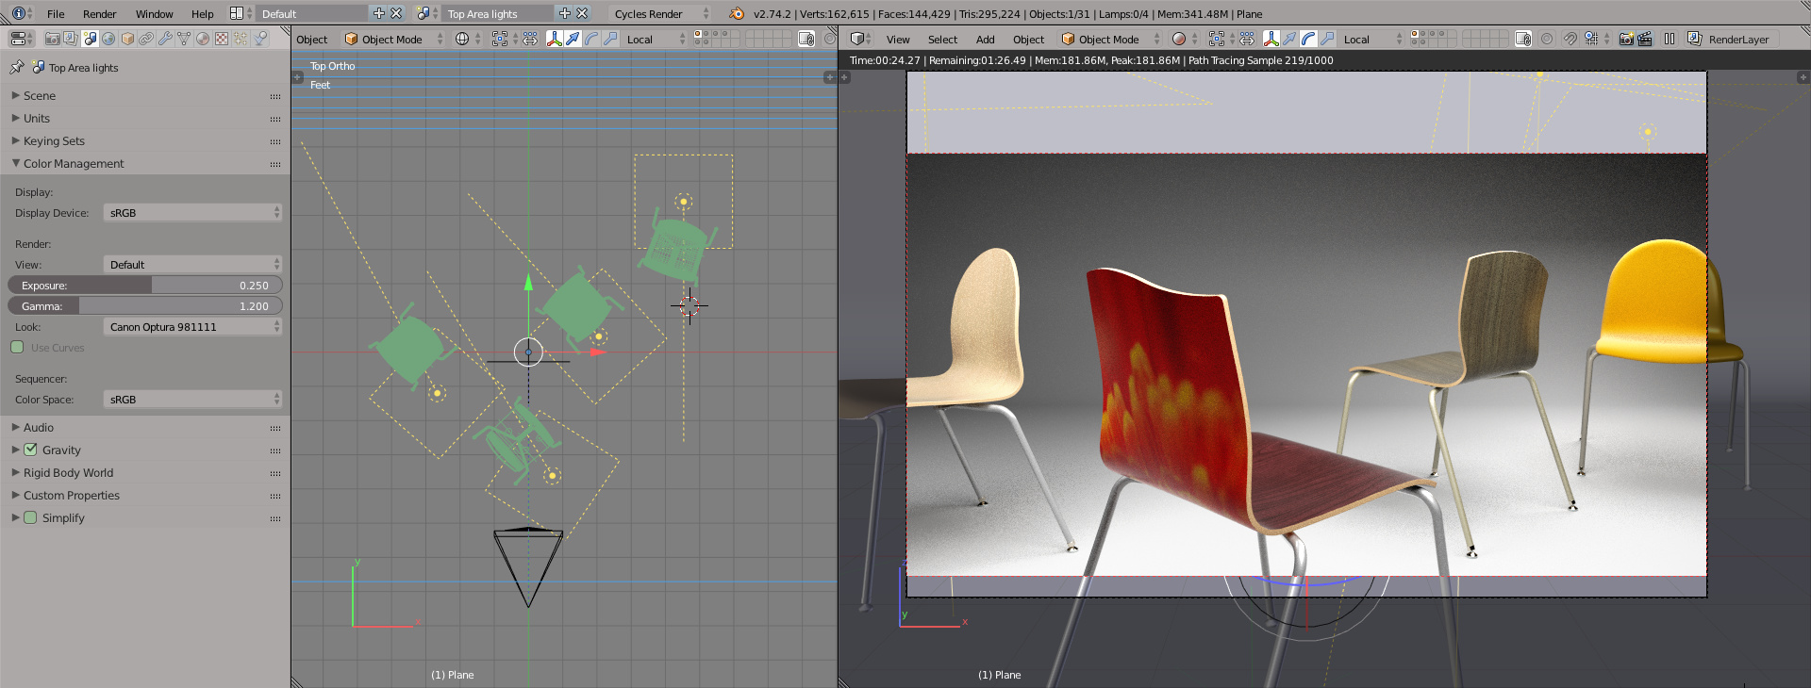Open the Sequencer Color Space dropdown
1811x688 pixels.
pyautogui.click(x=192, y=400)
